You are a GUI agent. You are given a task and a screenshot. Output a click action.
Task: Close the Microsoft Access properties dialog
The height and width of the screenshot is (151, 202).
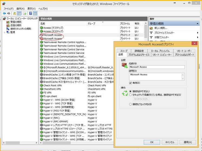(x=194, y=43)
